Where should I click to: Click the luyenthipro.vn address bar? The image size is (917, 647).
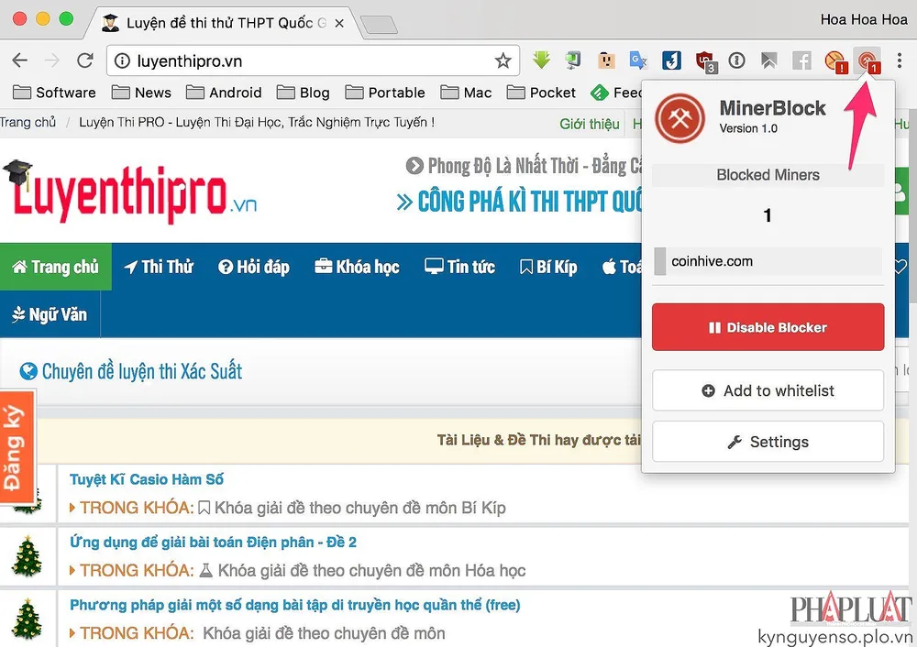[x=303, y=61]
